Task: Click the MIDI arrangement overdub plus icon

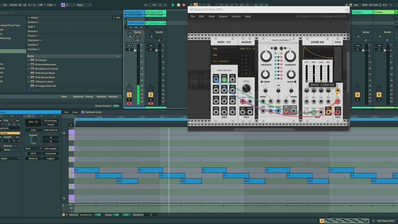Action: (191, 5)
